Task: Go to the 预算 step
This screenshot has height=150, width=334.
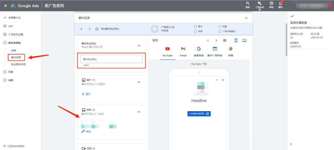Action: coord(11,72)
